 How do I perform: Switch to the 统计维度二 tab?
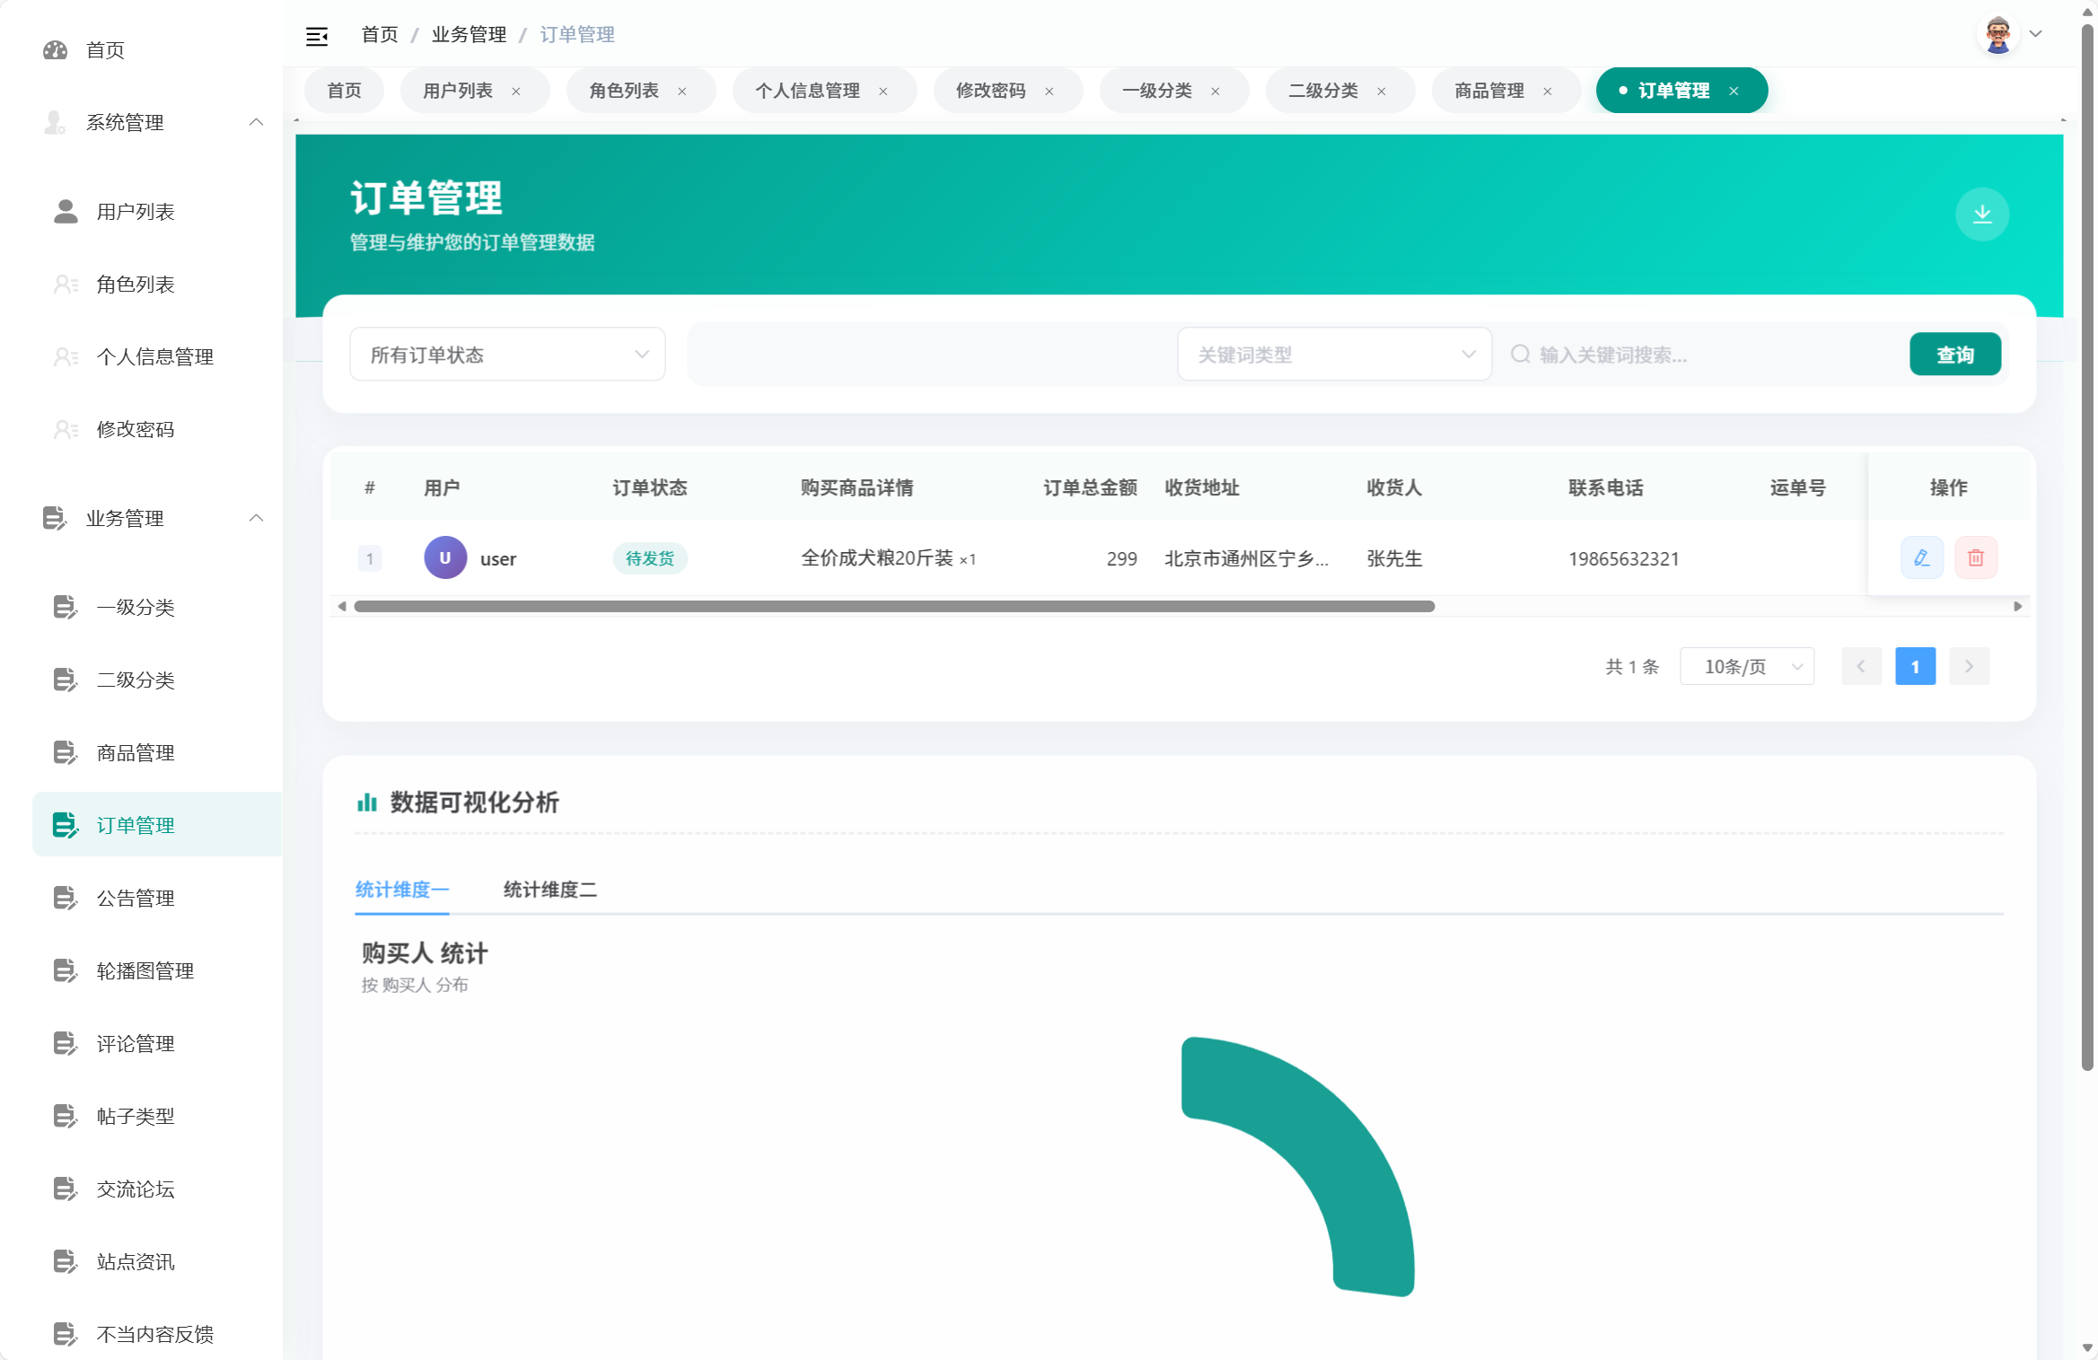[549, 890]
